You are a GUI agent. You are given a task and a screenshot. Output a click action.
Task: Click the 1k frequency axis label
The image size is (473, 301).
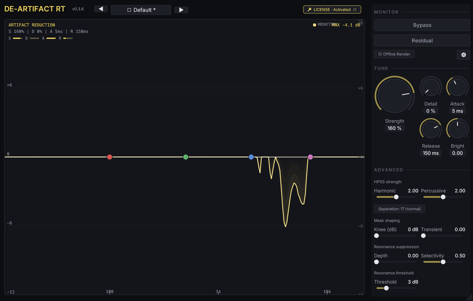(218, 292)
